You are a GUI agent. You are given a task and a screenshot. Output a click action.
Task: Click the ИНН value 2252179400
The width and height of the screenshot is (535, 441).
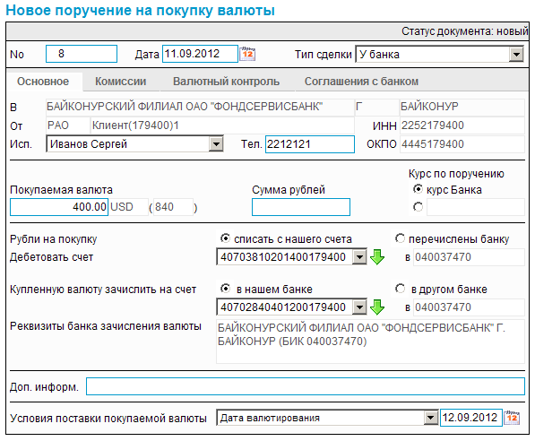coord(462,125)
